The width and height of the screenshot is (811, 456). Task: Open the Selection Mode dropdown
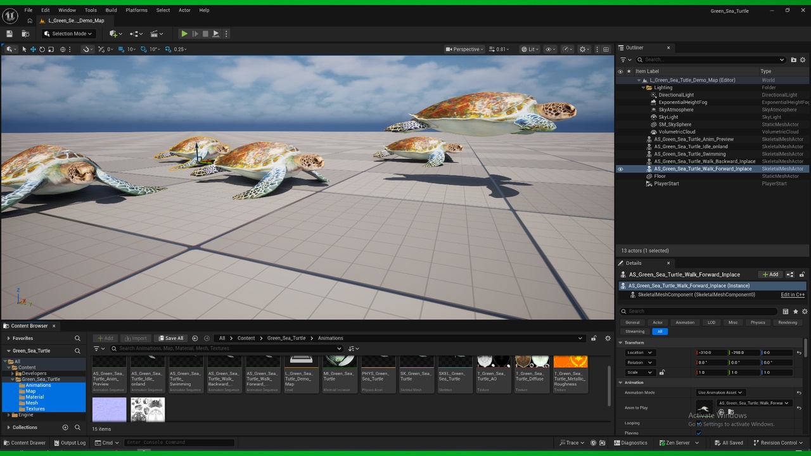[69, 34]
